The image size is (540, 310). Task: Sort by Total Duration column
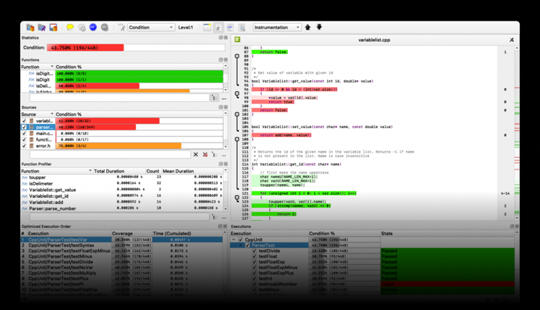tap(119, 171)
